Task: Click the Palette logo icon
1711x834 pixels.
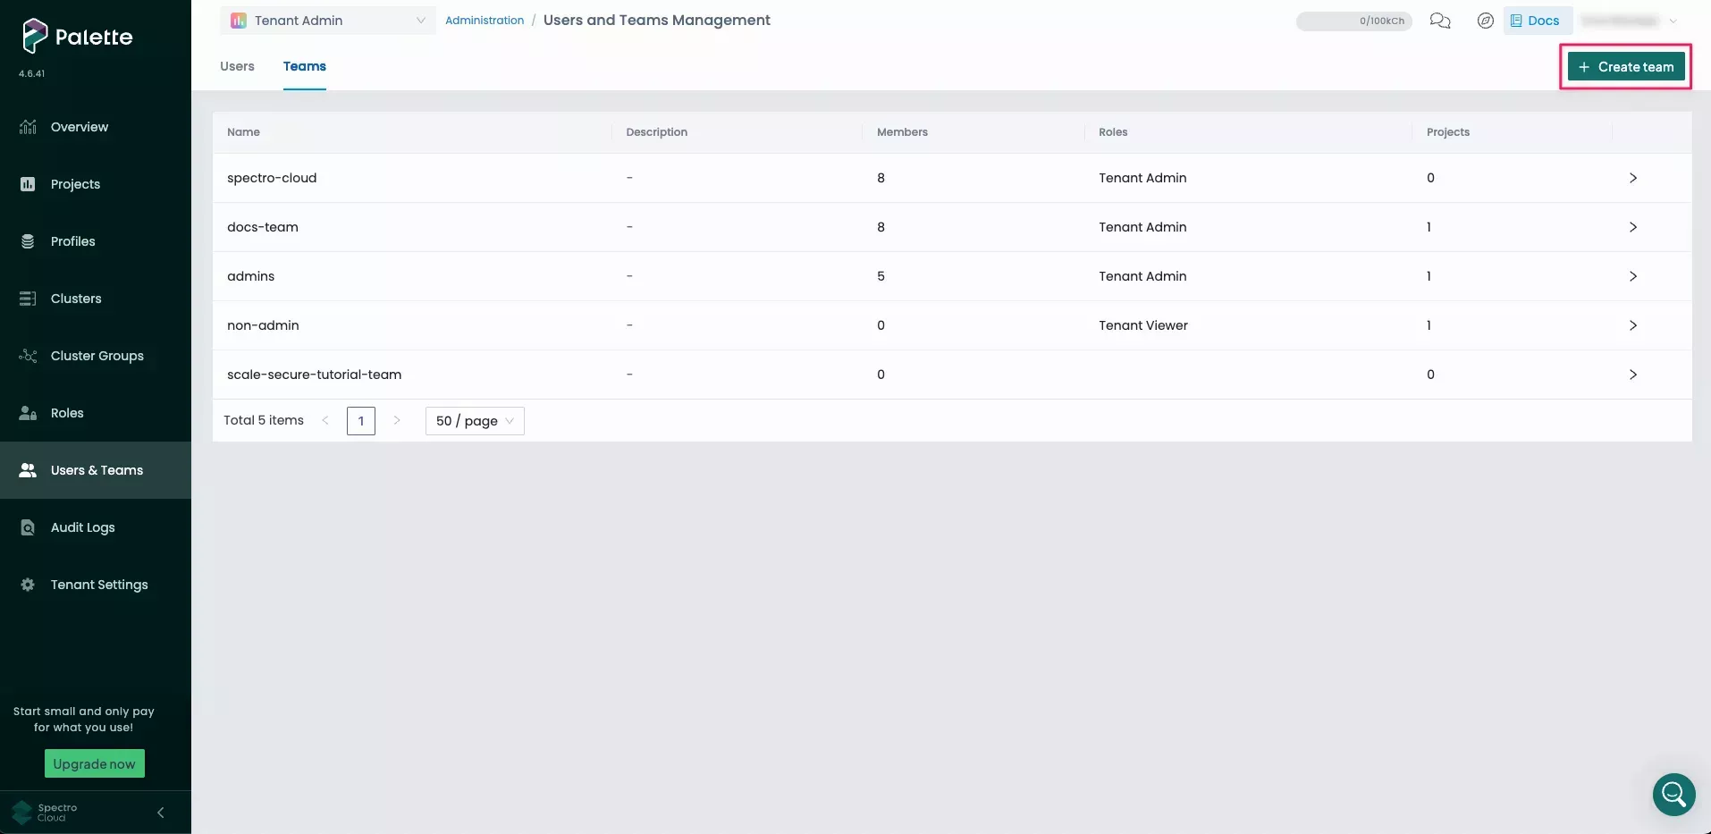Action: pyautogui.click(x=34, y=36)
